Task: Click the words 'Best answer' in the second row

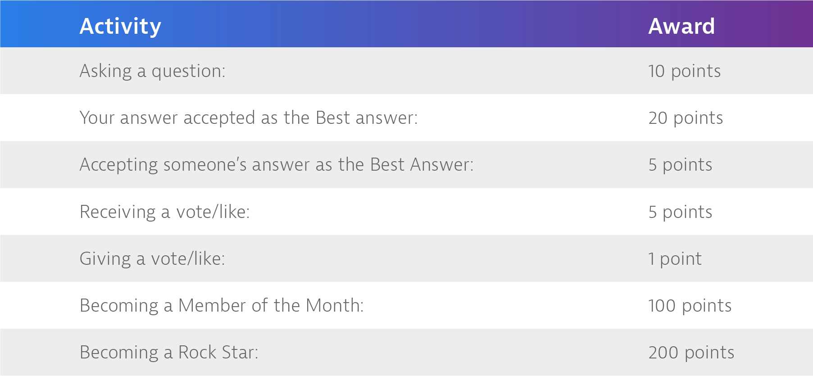Action: coord(364,118)
